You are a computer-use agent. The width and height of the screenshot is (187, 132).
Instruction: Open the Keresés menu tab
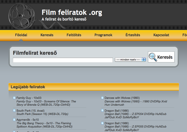coord(47,35)
